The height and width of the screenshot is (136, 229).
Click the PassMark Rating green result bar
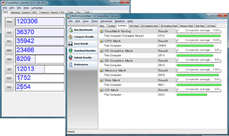coord(199,36)
